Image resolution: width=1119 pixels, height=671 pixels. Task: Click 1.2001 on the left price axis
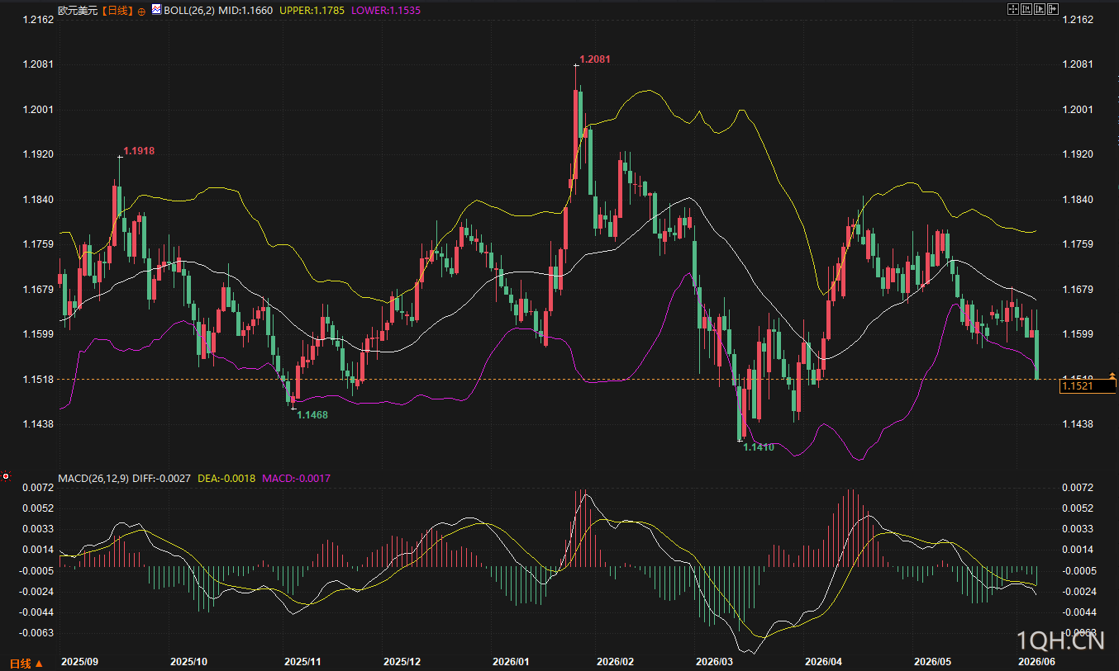(x=39, y=110)
